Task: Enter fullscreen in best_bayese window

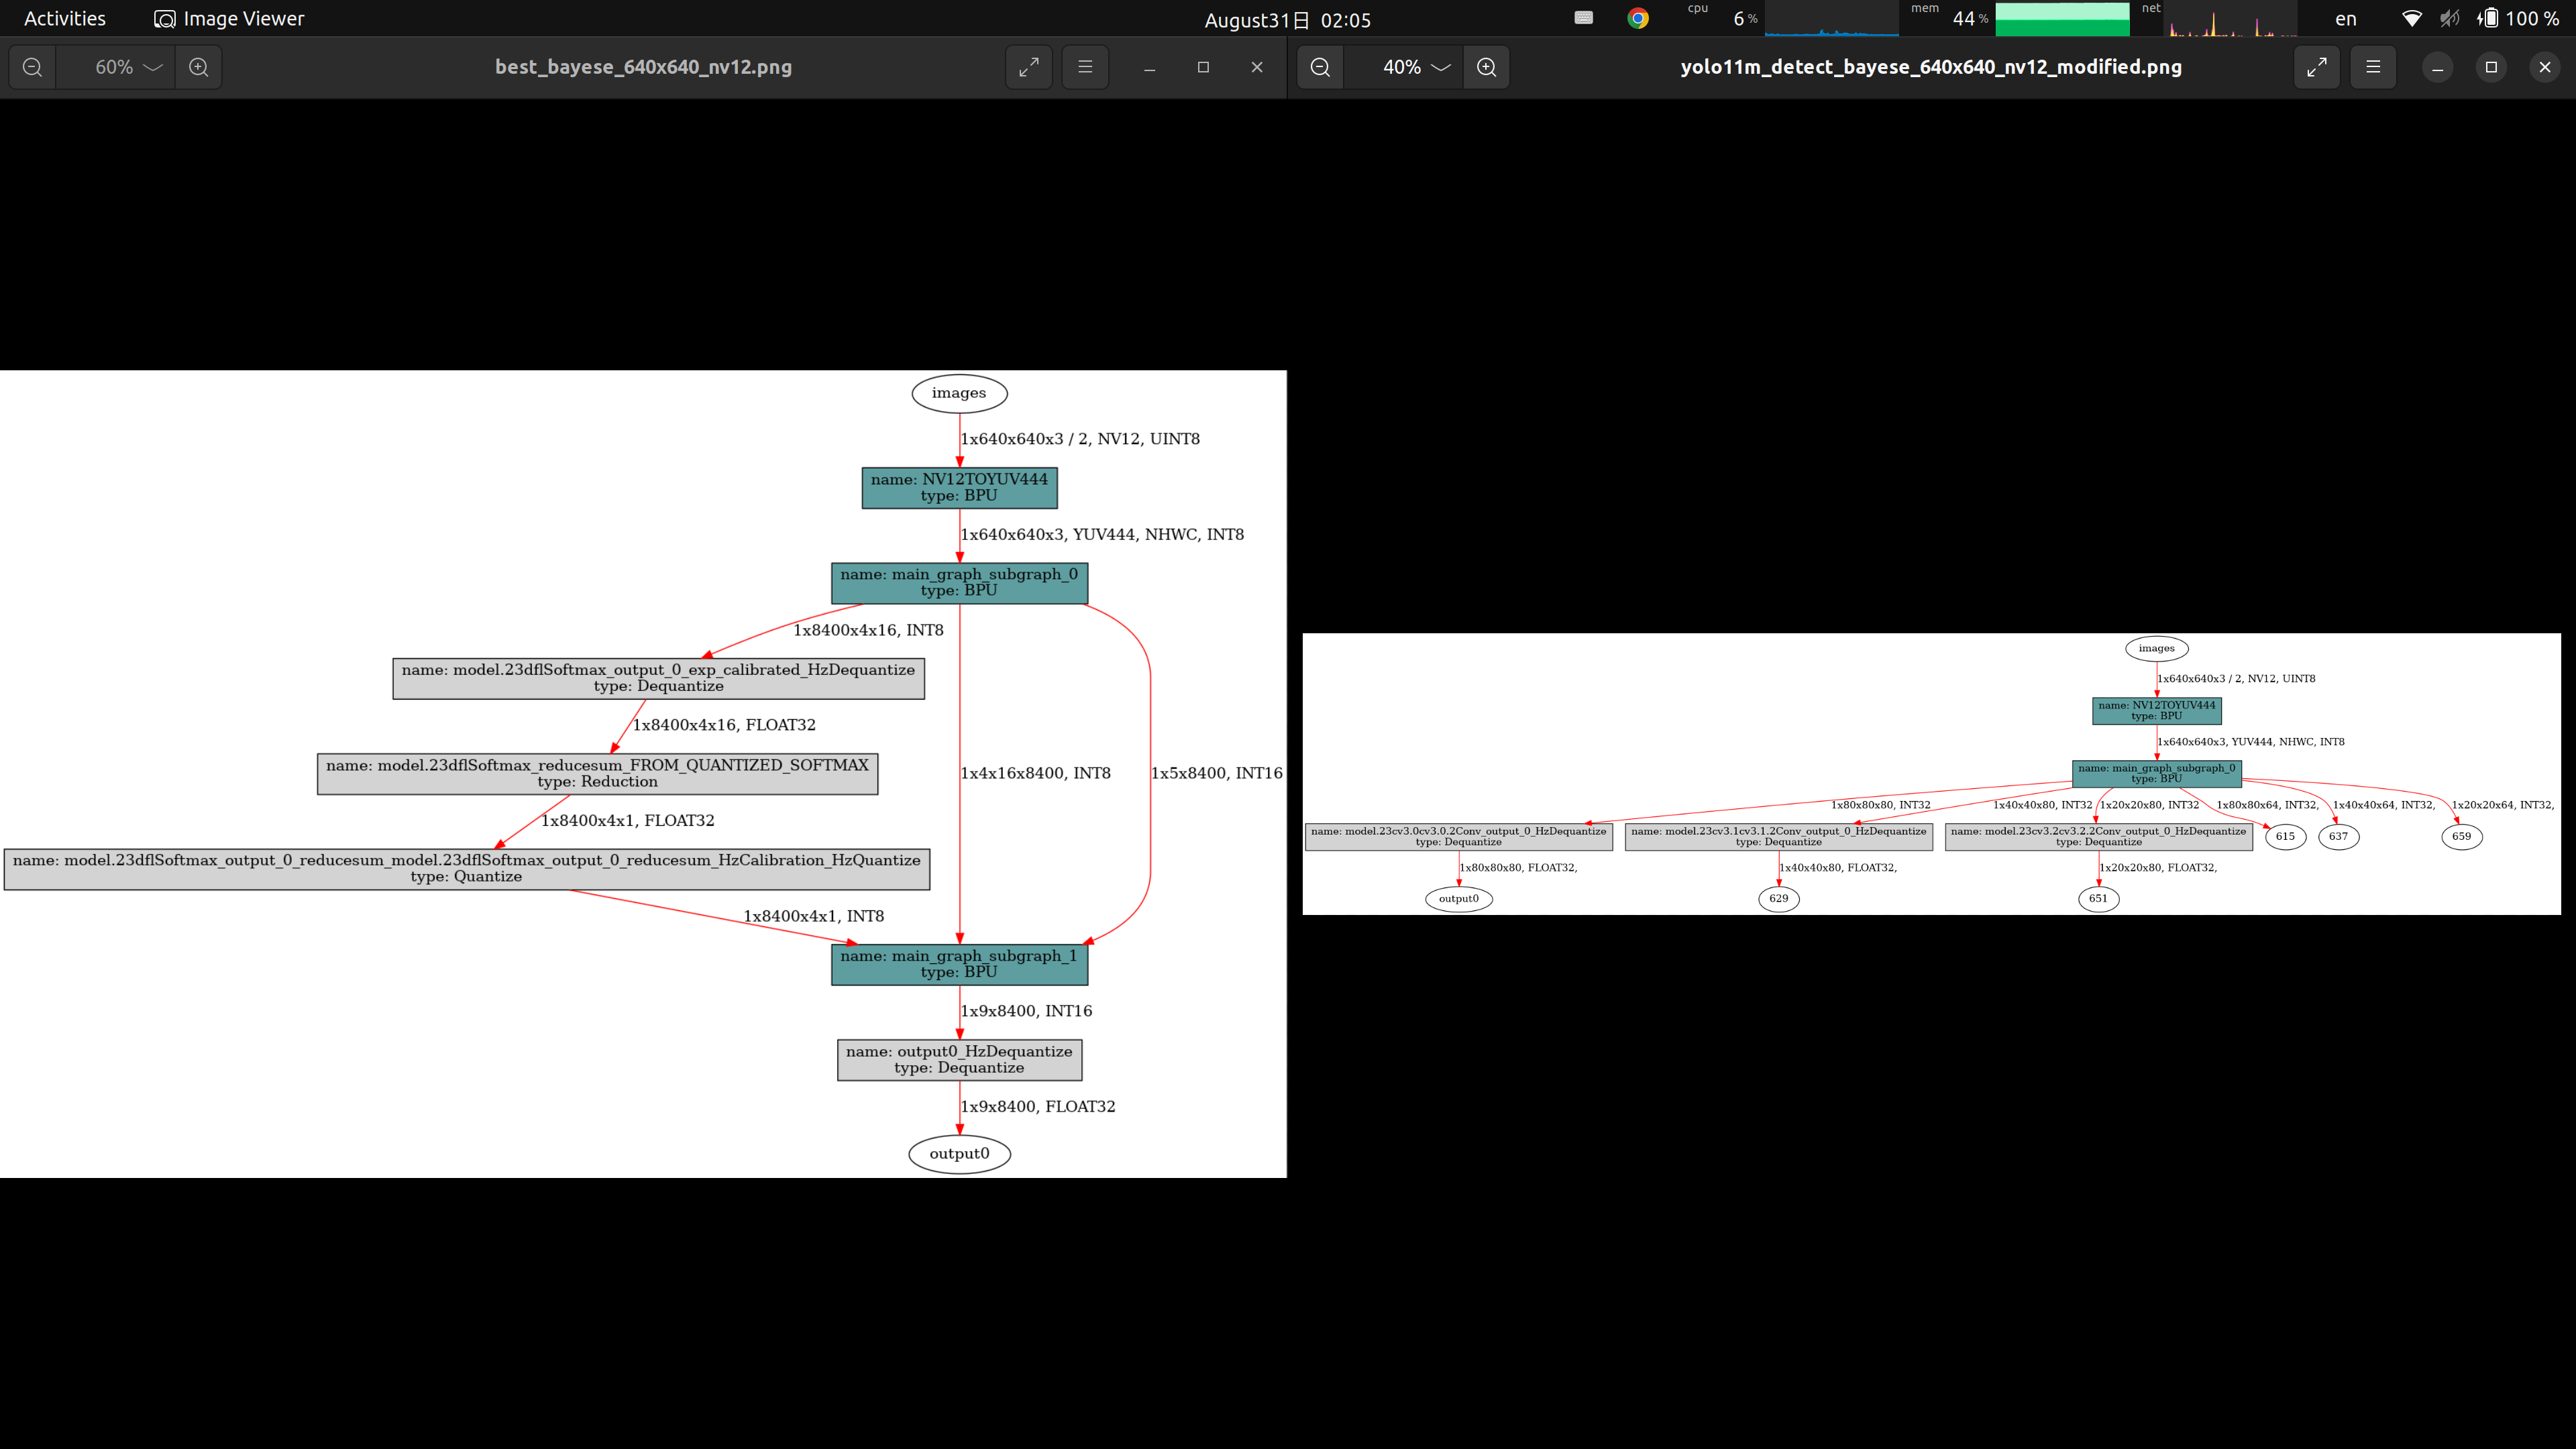Action: (x=1028, y=67)
